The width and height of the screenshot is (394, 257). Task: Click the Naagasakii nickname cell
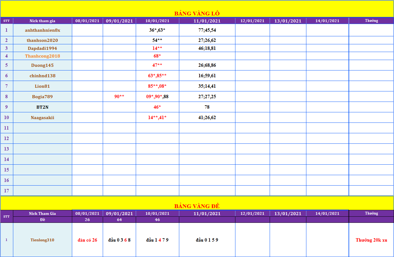42,118
